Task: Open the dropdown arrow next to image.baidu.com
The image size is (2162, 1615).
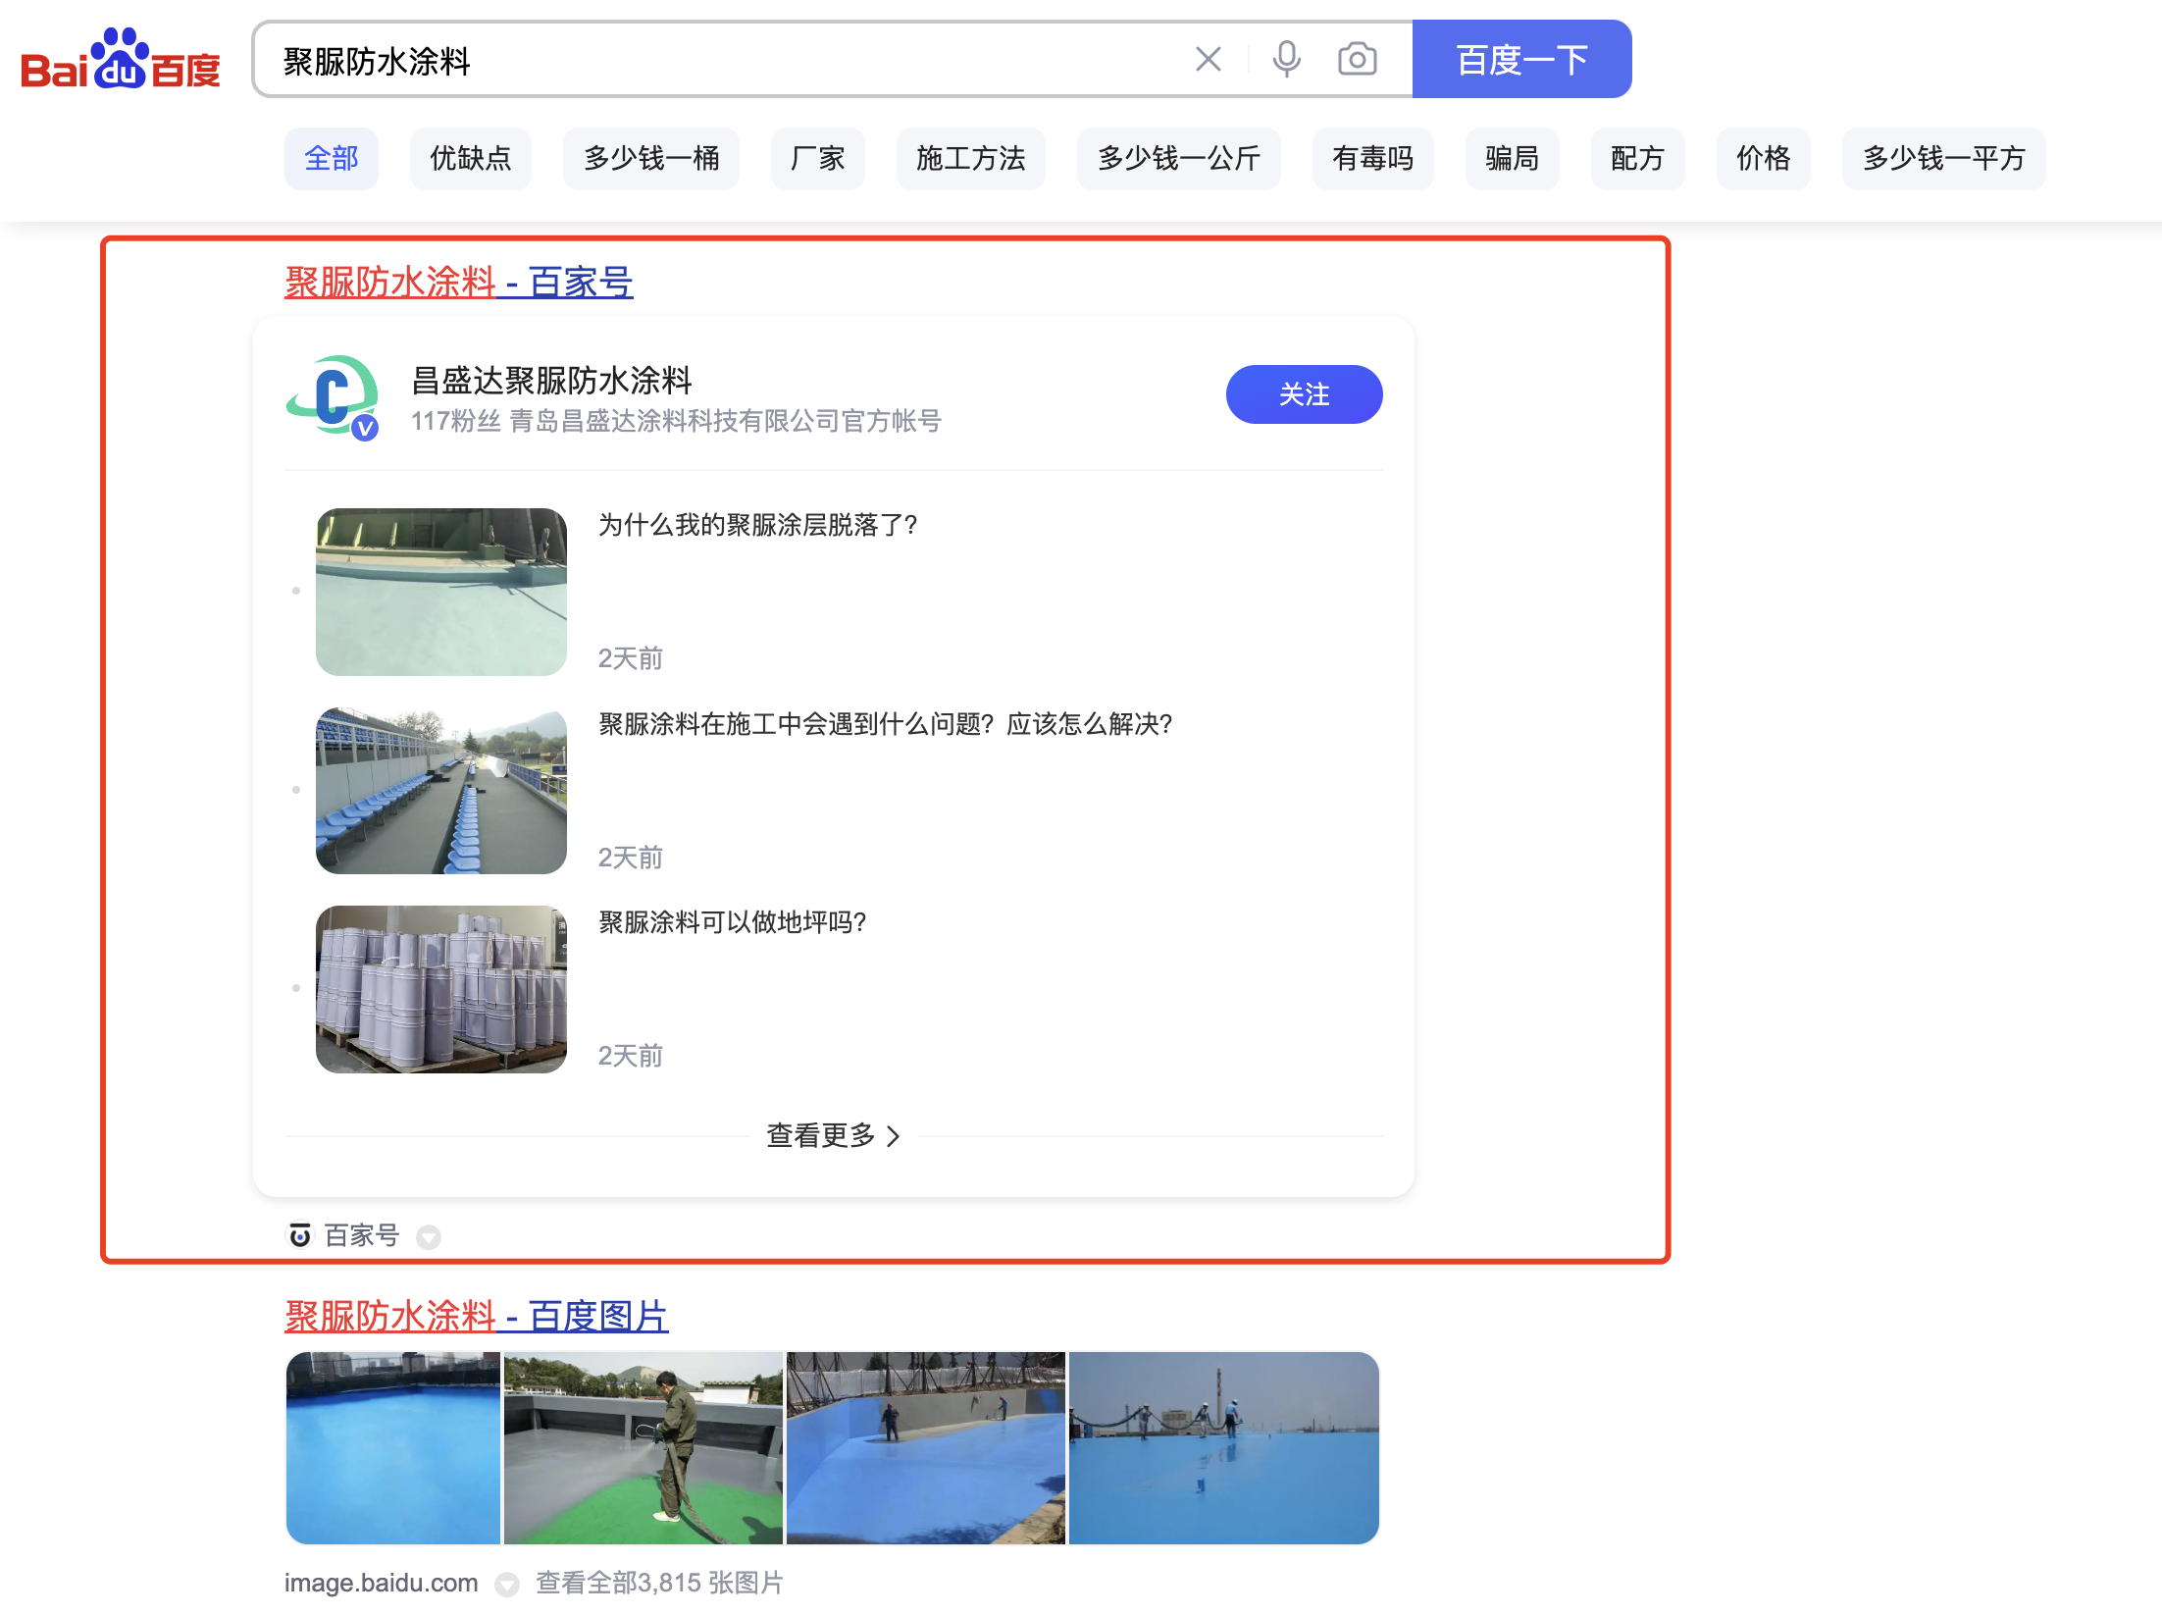Action: (507, 1584)
